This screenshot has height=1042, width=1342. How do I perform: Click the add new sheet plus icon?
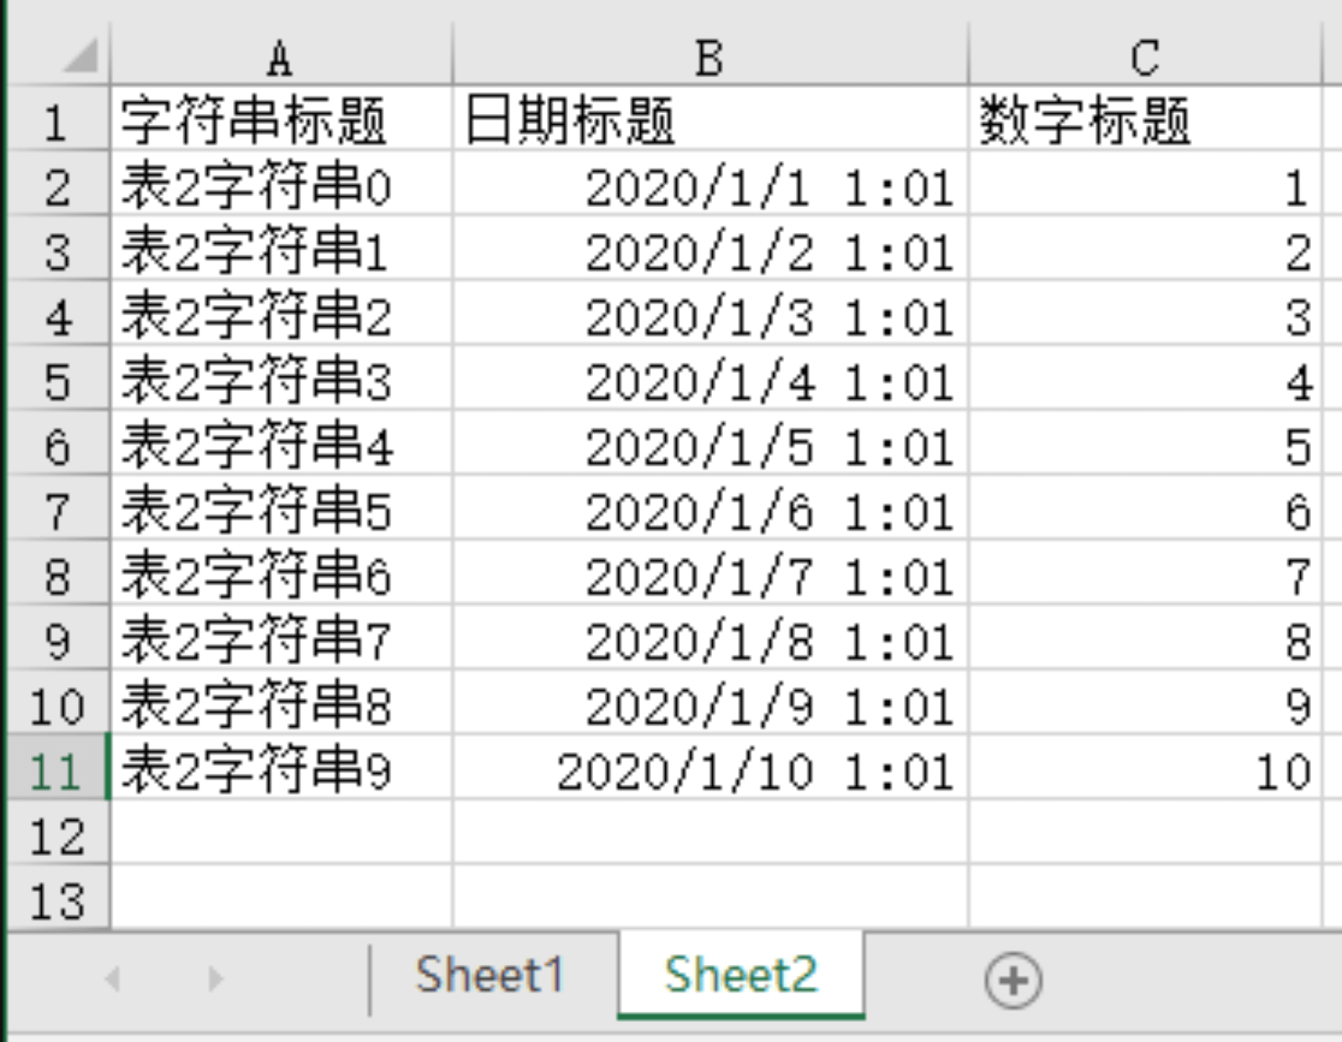[x=1012, y=980]
